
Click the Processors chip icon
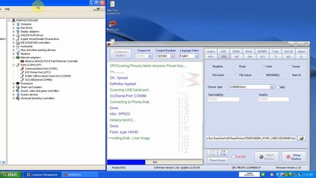pos(18,84)
